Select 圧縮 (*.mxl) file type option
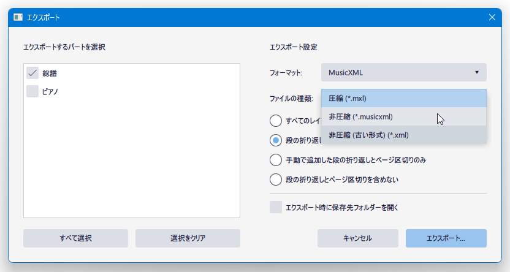Image resolution: width=510 pixels, height=272 pixels. click(x=403, y=98)
